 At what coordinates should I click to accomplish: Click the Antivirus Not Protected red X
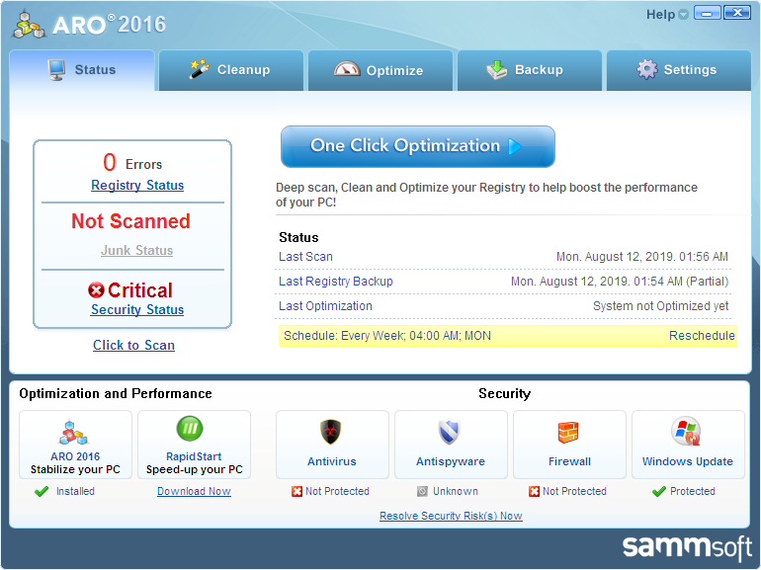(x=297, y=491)
